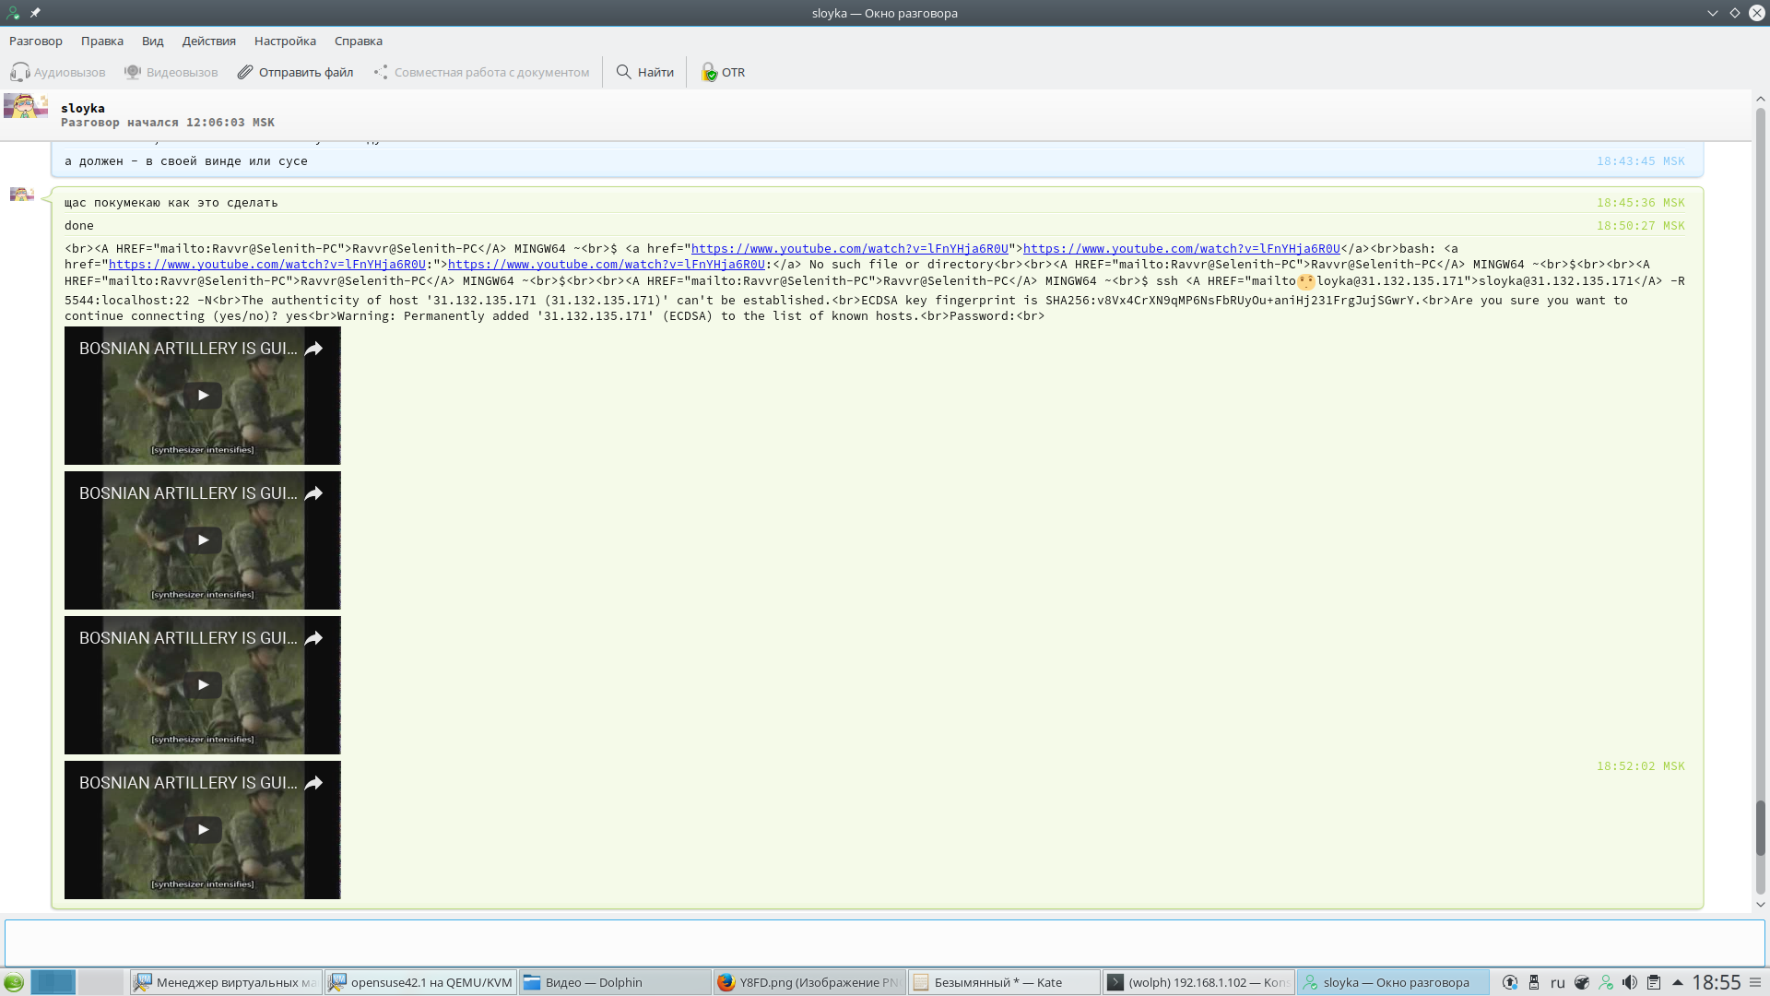Open the Правка menu
The image size is (1770, 996).
tap(102, 41)
